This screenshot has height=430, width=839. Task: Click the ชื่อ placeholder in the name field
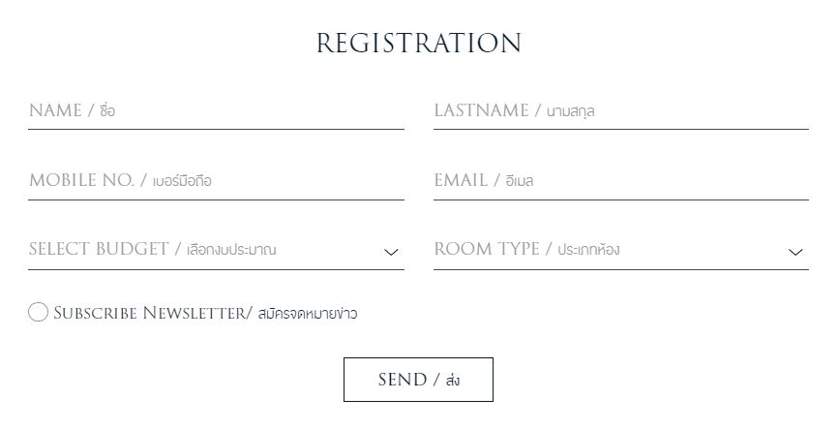point(107,111)
